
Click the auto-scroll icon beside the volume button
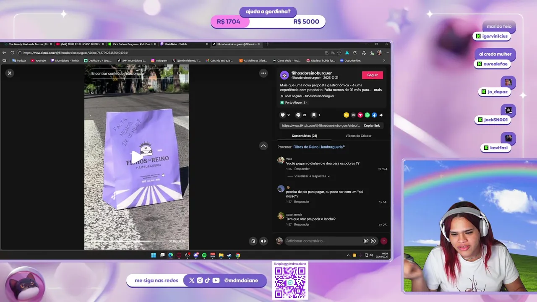point(253,241)
